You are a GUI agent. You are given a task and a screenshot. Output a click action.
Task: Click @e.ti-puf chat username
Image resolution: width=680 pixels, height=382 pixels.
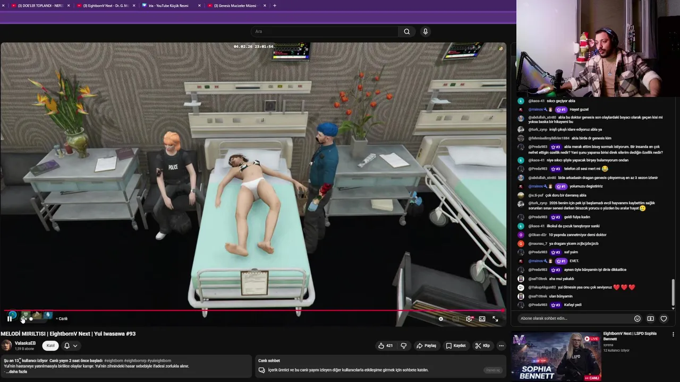point(537,195)
